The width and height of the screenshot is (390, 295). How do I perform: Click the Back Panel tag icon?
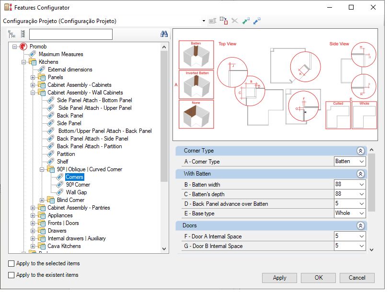click(x=51, y=116)
